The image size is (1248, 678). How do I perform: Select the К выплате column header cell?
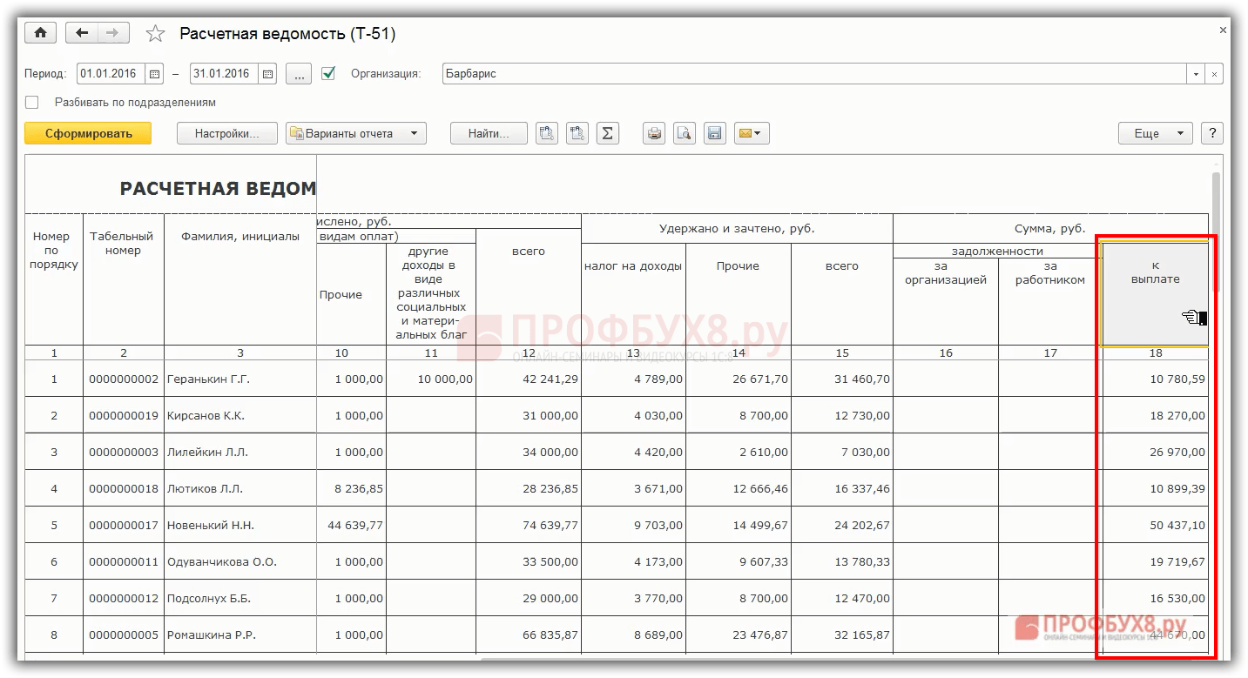tap(1154, 293)
